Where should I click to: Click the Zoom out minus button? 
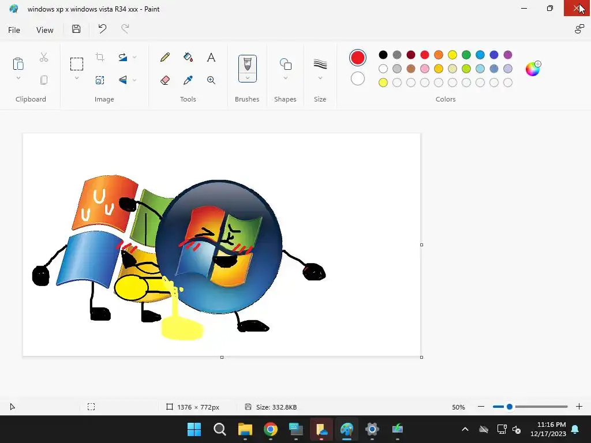[x=481, y=407]
